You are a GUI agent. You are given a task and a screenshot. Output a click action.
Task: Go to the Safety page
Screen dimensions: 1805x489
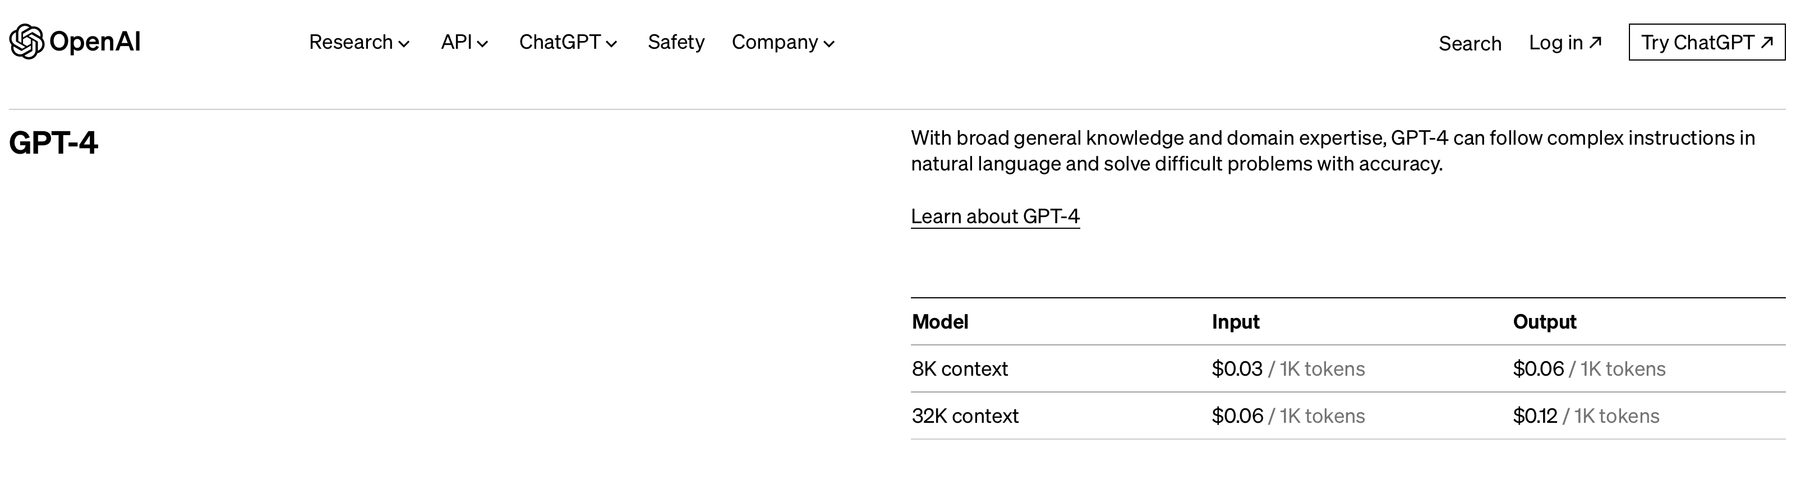click(x=675, y=43)
